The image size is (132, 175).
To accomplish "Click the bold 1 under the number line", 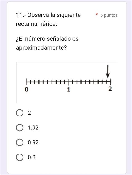I will pyautogui.click(x=69, y=89).
